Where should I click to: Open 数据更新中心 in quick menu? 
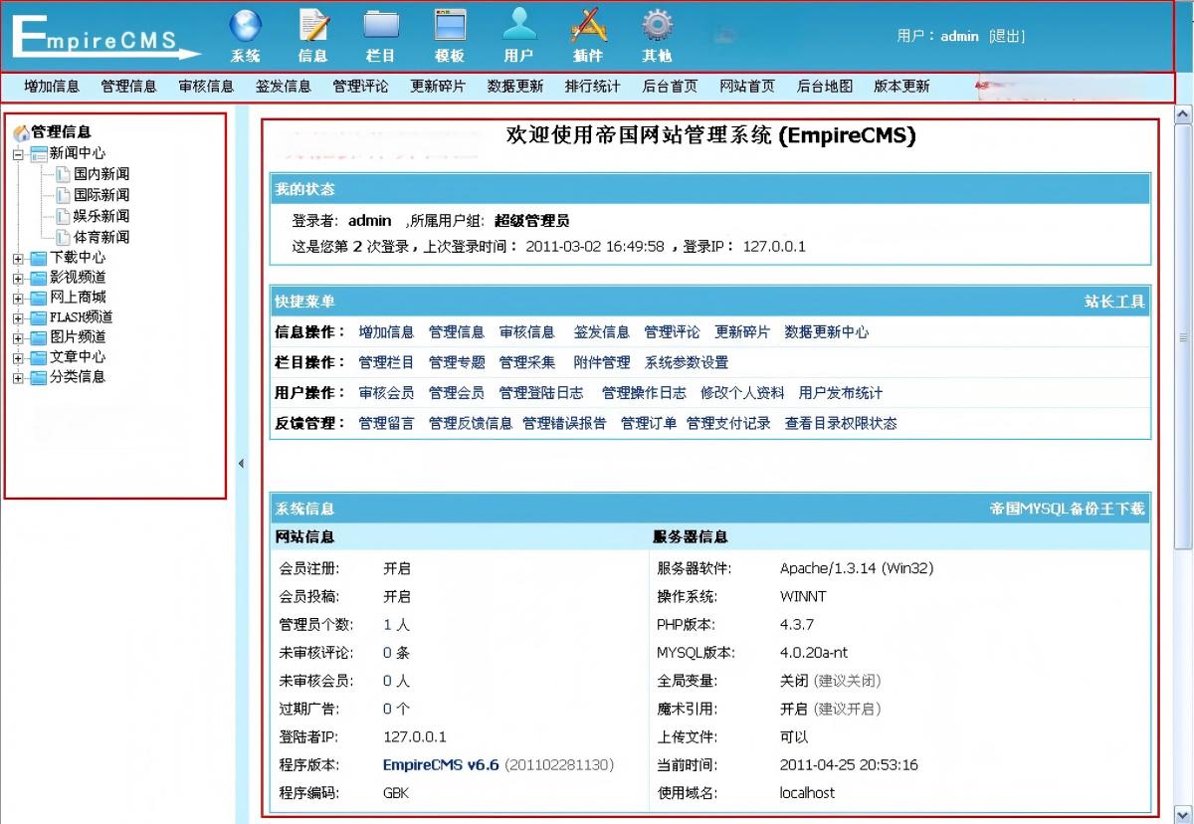click(827, 332)
